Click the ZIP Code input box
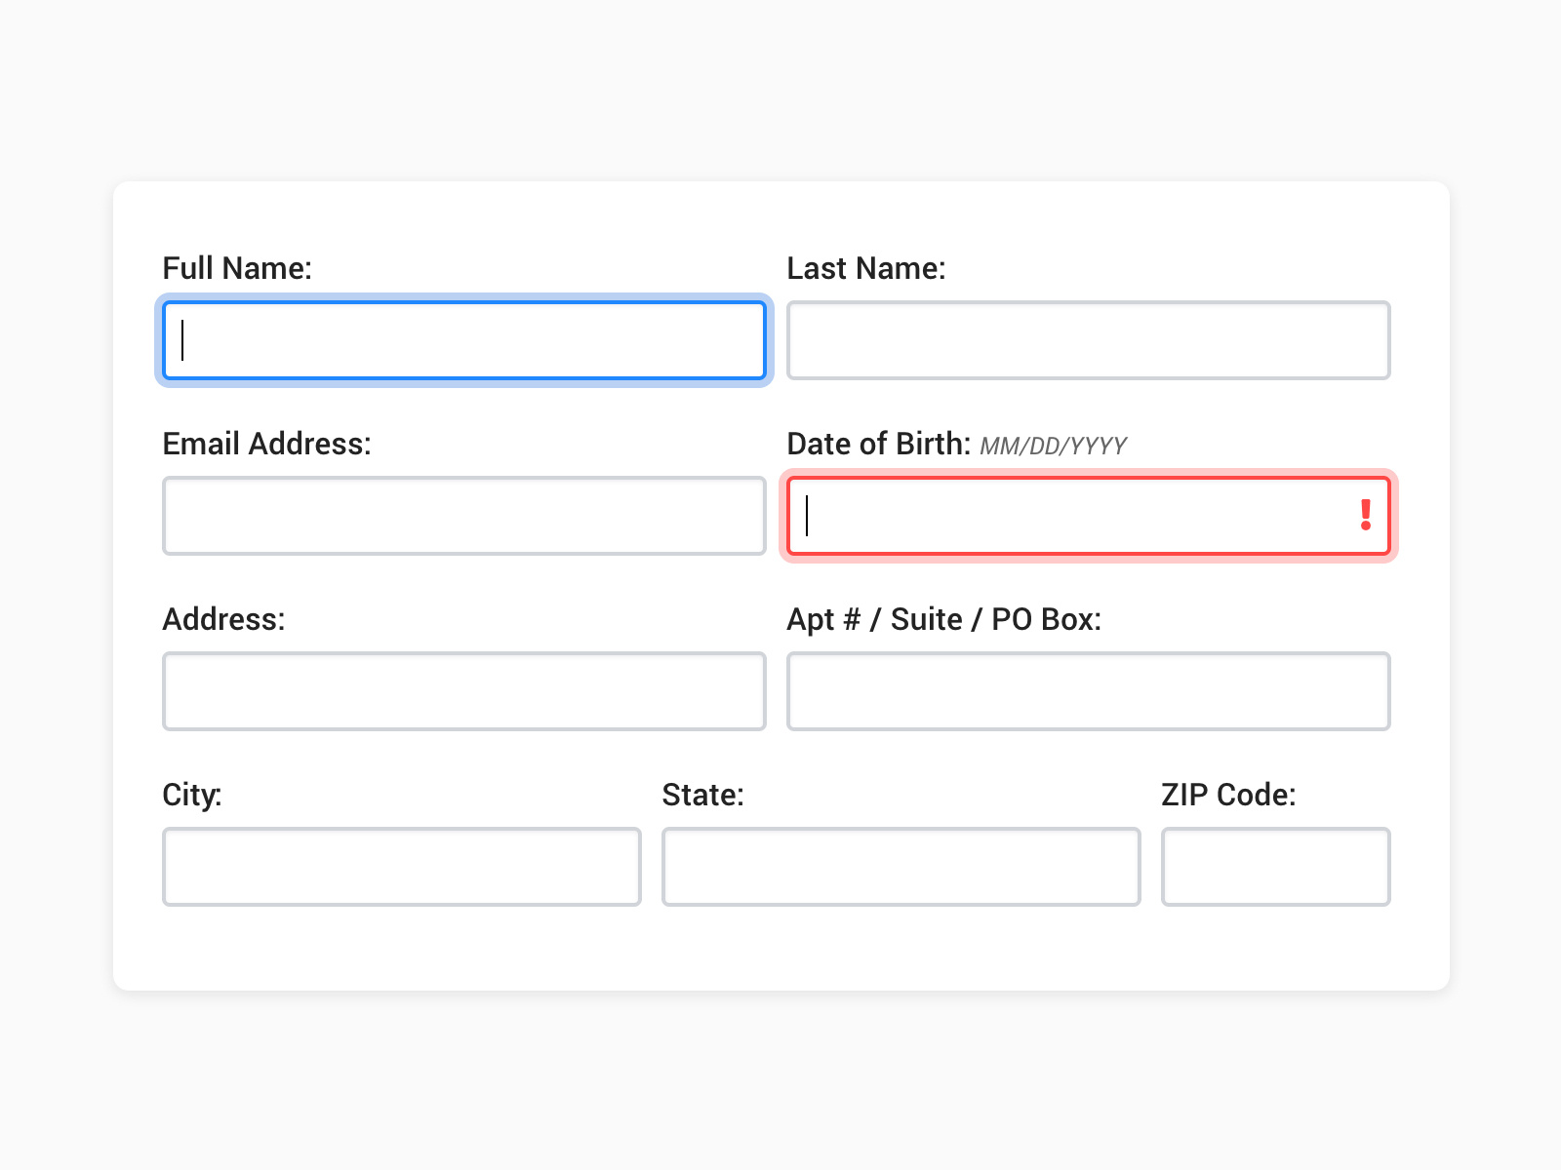Screen dimensions: 1561x1170 pos(1275,867)
